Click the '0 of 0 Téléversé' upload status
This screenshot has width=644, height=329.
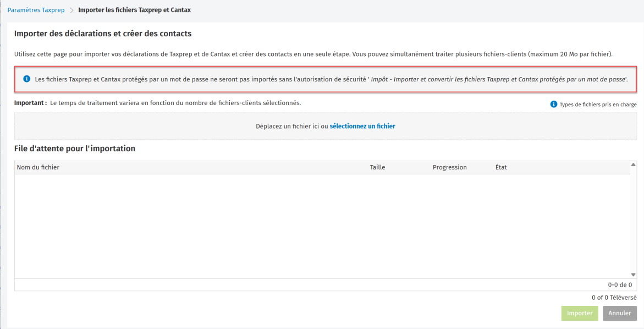(614, 298)
